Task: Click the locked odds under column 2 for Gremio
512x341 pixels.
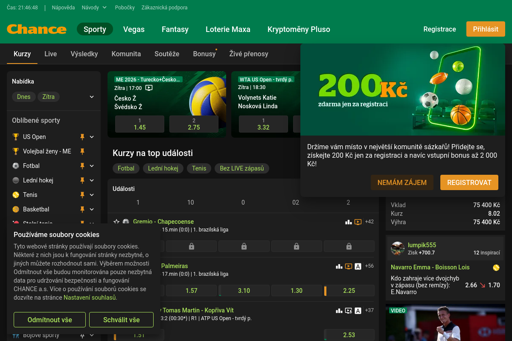Action: pyautogui.click(x=349, y=246)
